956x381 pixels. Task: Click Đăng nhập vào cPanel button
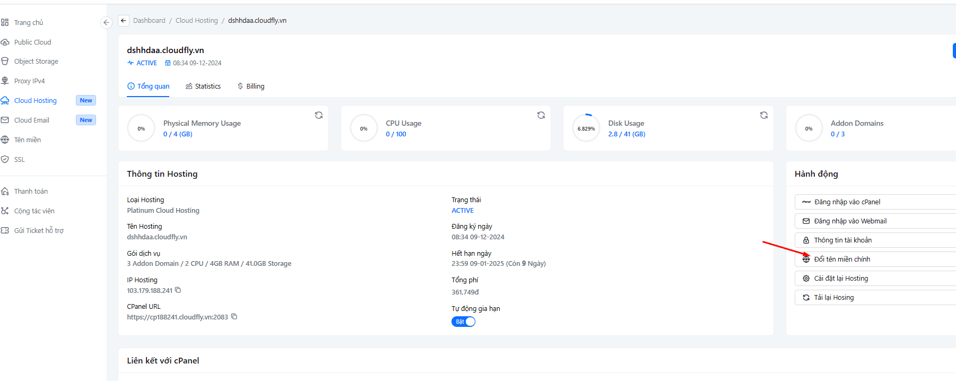click(875, 202)
